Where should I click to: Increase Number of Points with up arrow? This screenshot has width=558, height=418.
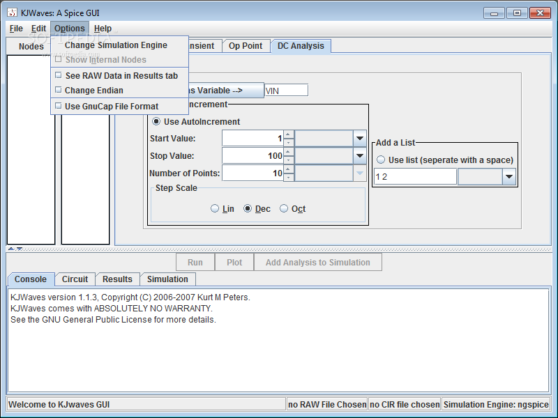(289, 169)
